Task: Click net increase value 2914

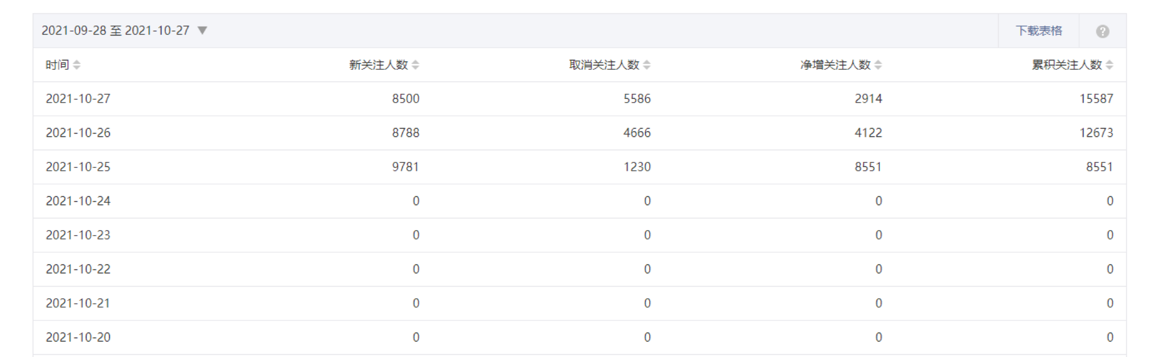Action: coord(868,99)
